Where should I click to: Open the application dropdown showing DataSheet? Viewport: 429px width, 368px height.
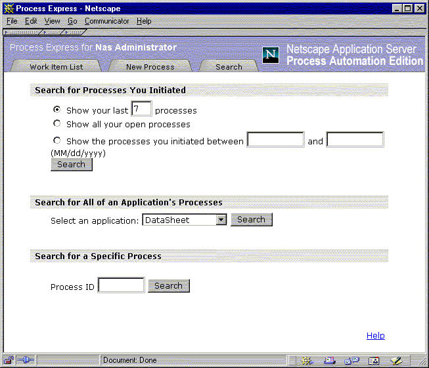click(x=185, y=220)
